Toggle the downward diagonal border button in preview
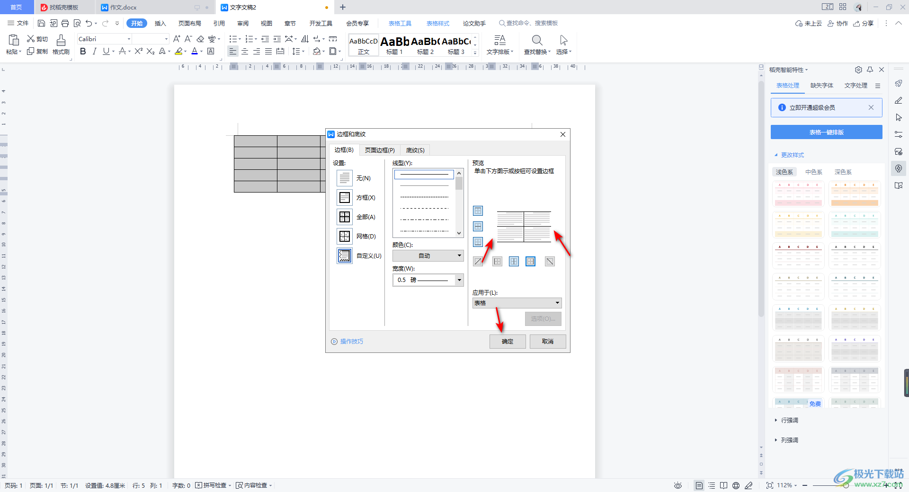The width and height of the screenshot is (909, 492). 550,262
